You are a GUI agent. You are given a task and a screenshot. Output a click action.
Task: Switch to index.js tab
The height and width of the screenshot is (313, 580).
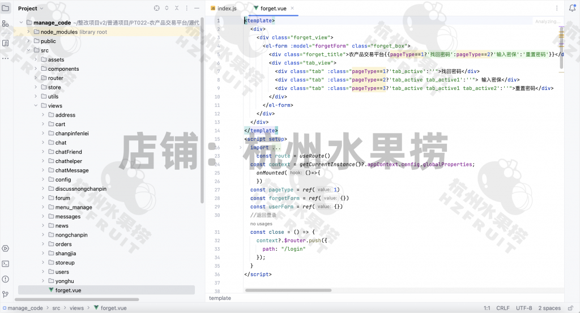tap(224, 8)
